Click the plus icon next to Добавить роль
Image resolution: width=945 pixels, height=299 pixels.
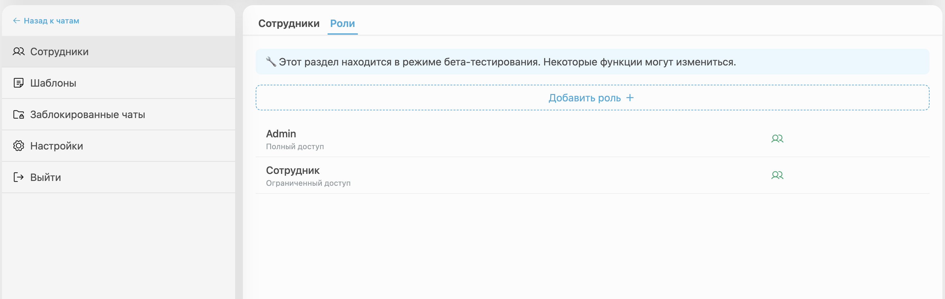click(x=630, y=98)
